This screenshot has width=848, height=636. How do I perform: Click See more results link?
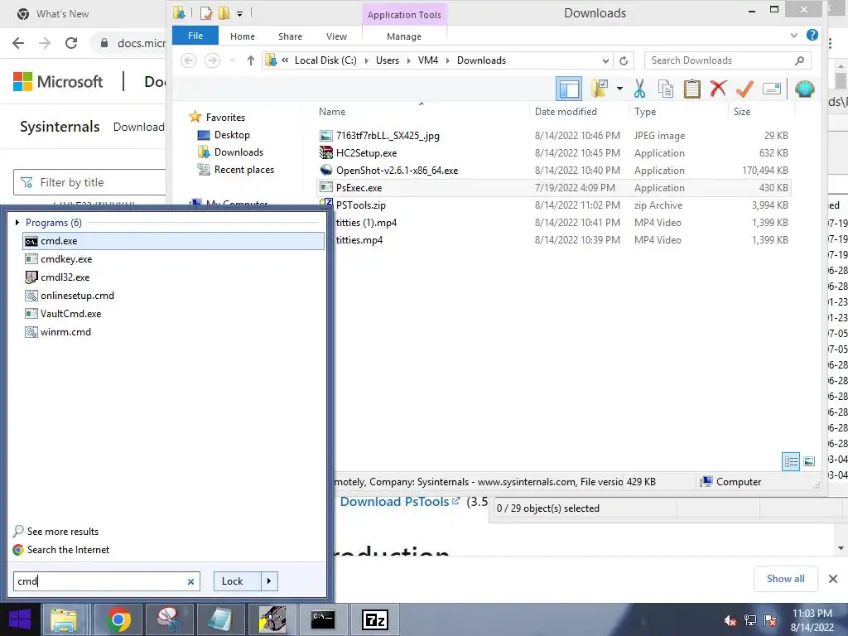(63, 532)
